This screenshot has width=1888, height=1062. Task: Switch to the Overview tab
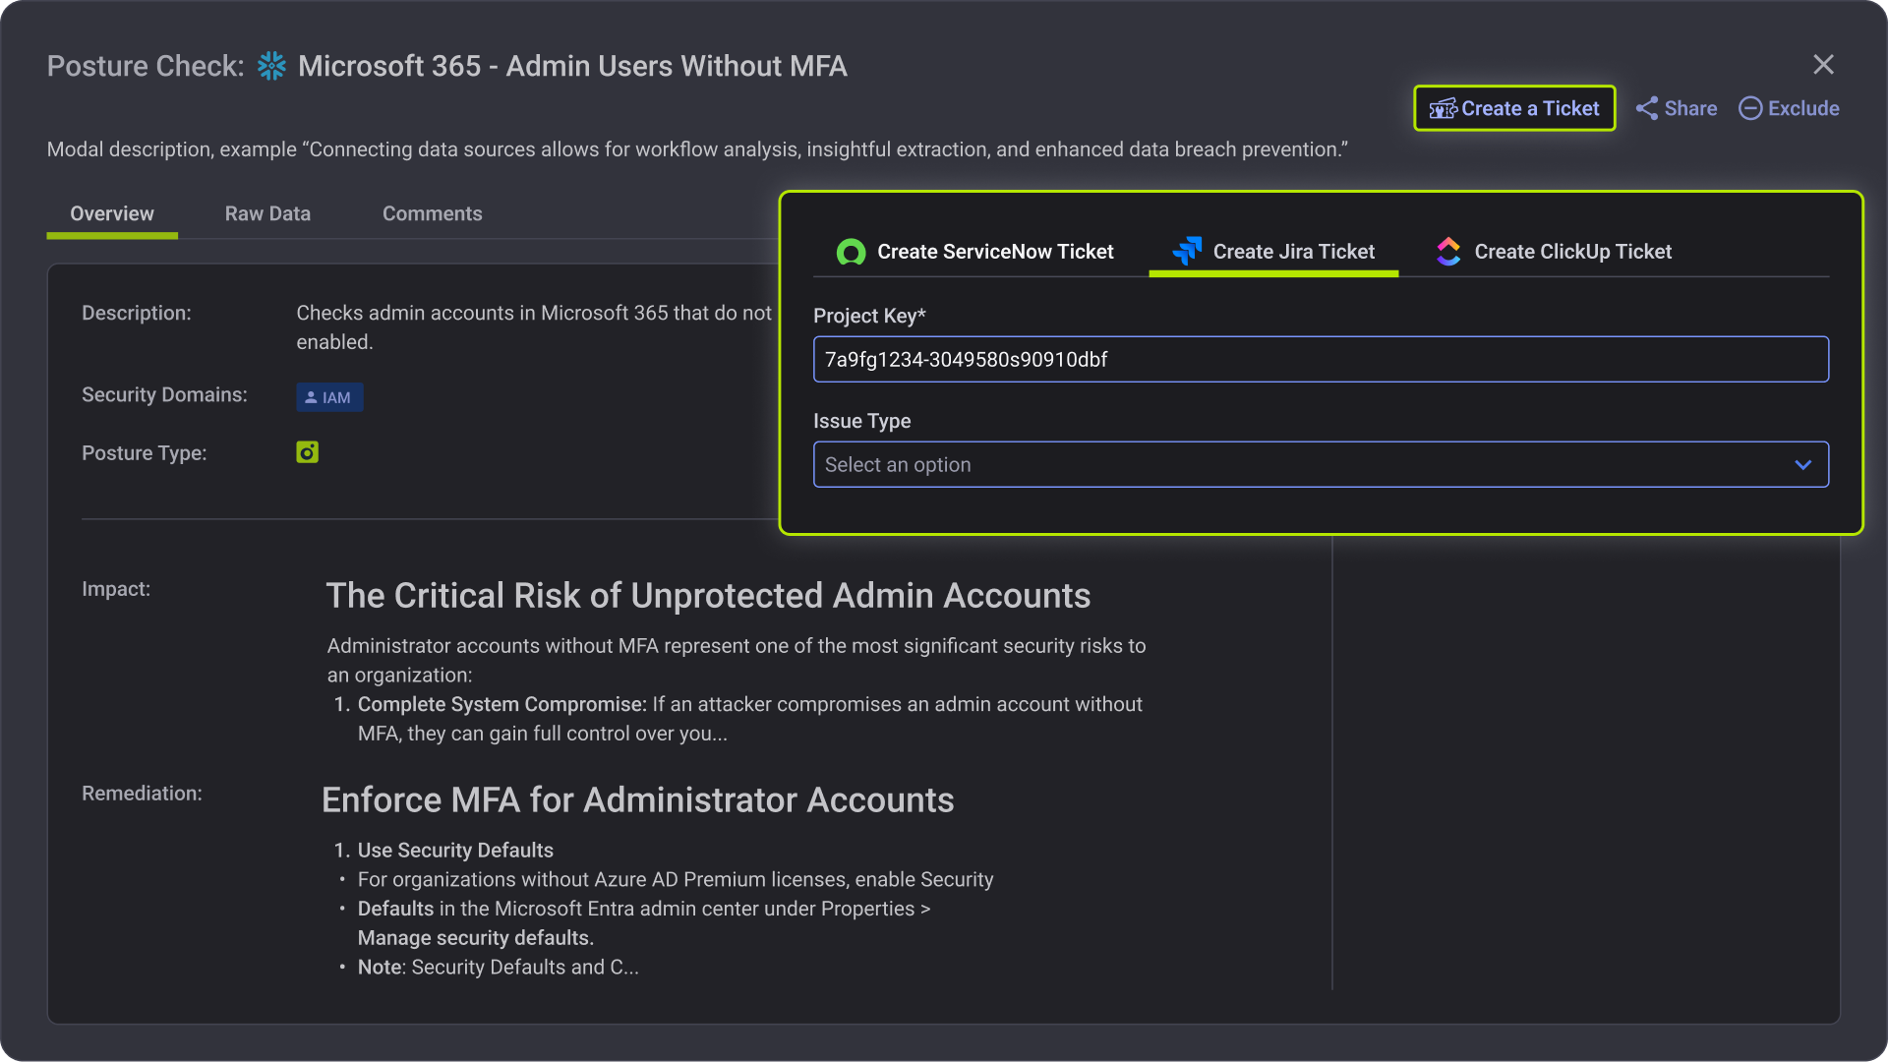[112, 213]
